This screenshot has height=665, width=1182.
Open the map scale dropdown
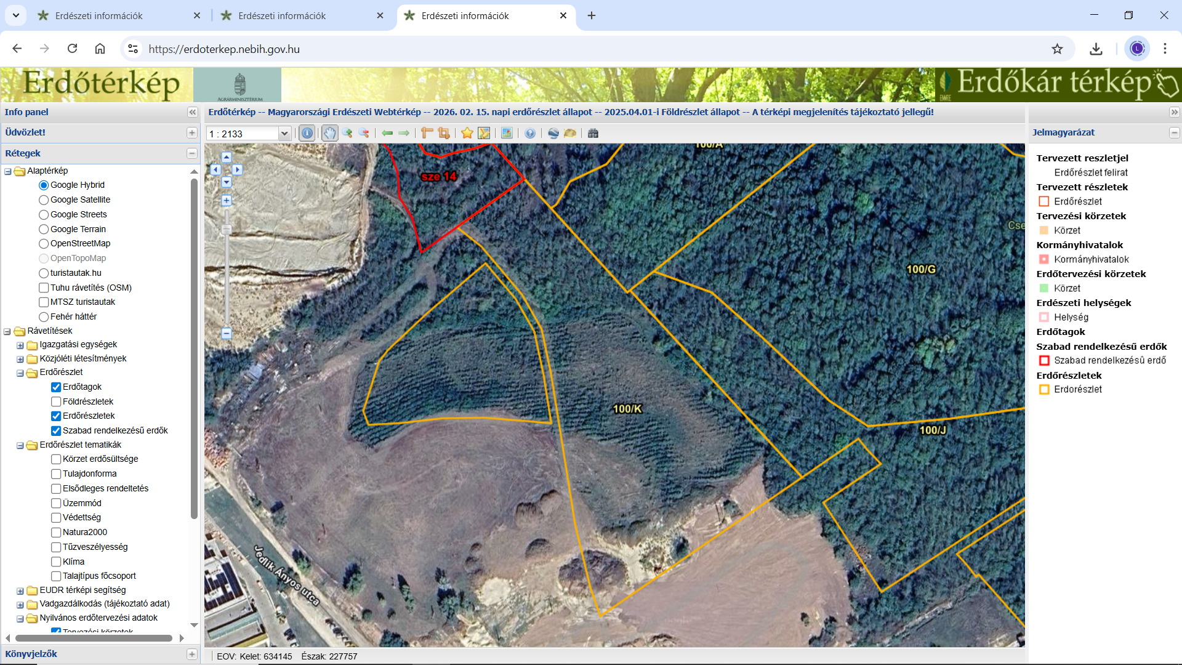pos(284,134)
